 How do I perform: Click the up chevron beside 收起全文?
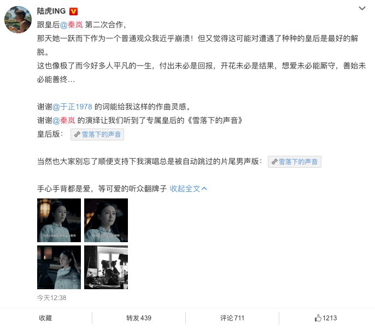pyautogui.click(x=204, y=189)
